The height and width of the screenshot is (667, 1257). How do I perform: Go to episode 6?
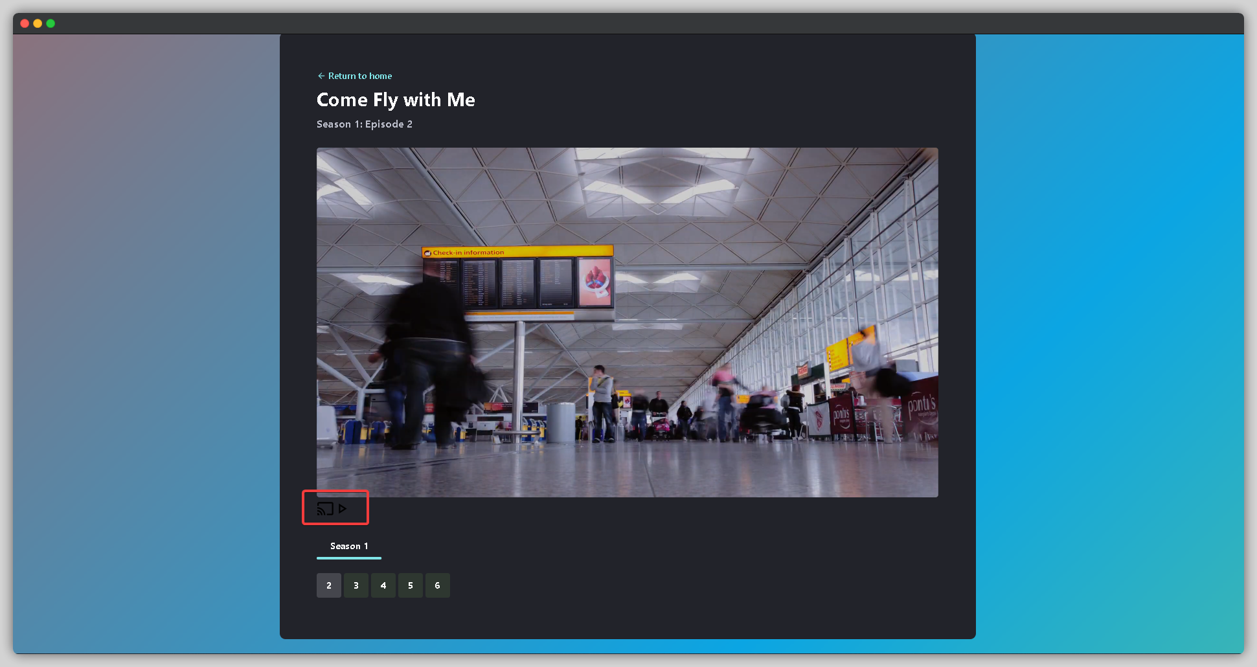pyautogui.click(x=438, y=585)
